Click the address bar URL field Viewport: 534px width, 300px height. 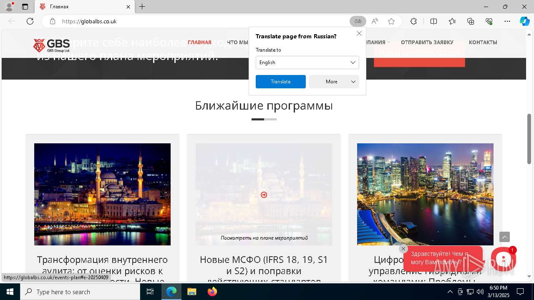click(200, 21)
